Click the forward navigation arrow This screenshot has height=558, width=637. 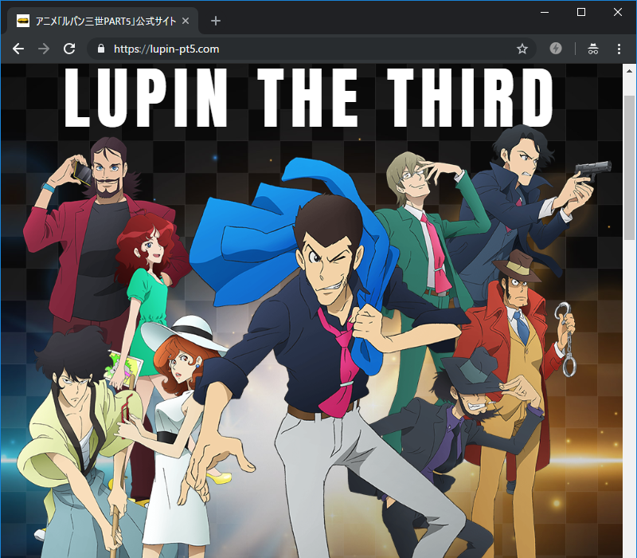[x=44, y=49]
